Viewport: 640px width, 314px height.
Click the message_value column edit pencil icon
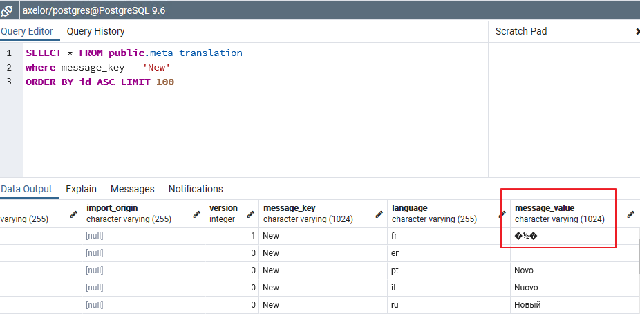pos(630,214)
